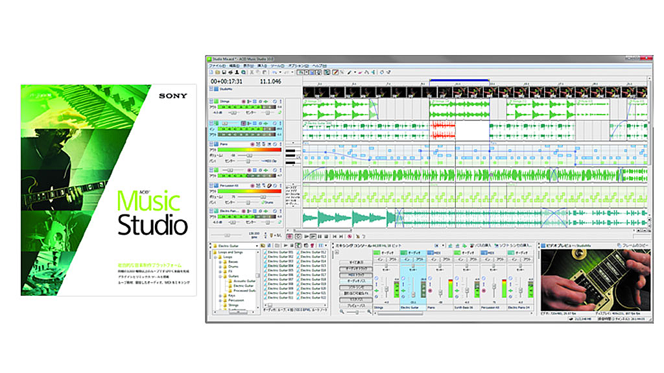Click the オーディオ バス mixer filter button
Viewport: 664px width, 373px height.
tap(356, 281)
